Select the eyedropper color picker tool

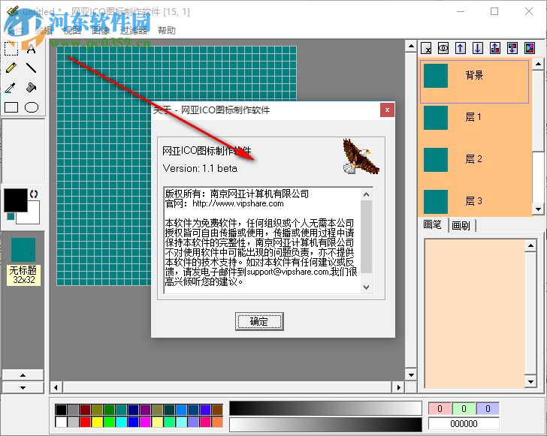click(11, 88)
